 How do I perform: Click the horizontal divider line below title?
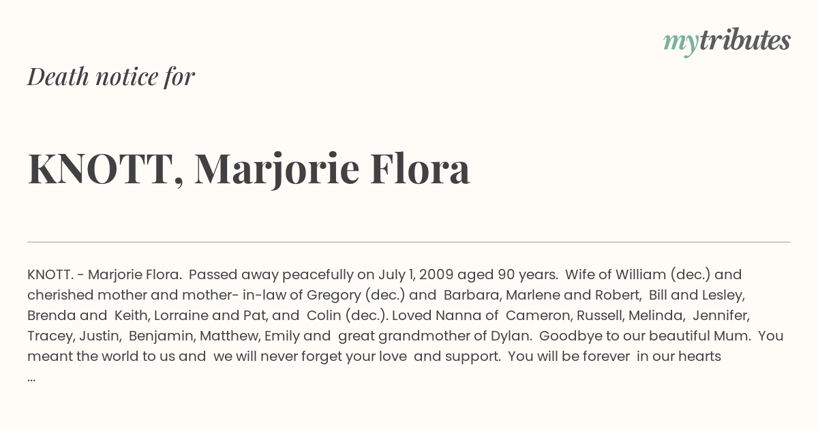[409, 242]
